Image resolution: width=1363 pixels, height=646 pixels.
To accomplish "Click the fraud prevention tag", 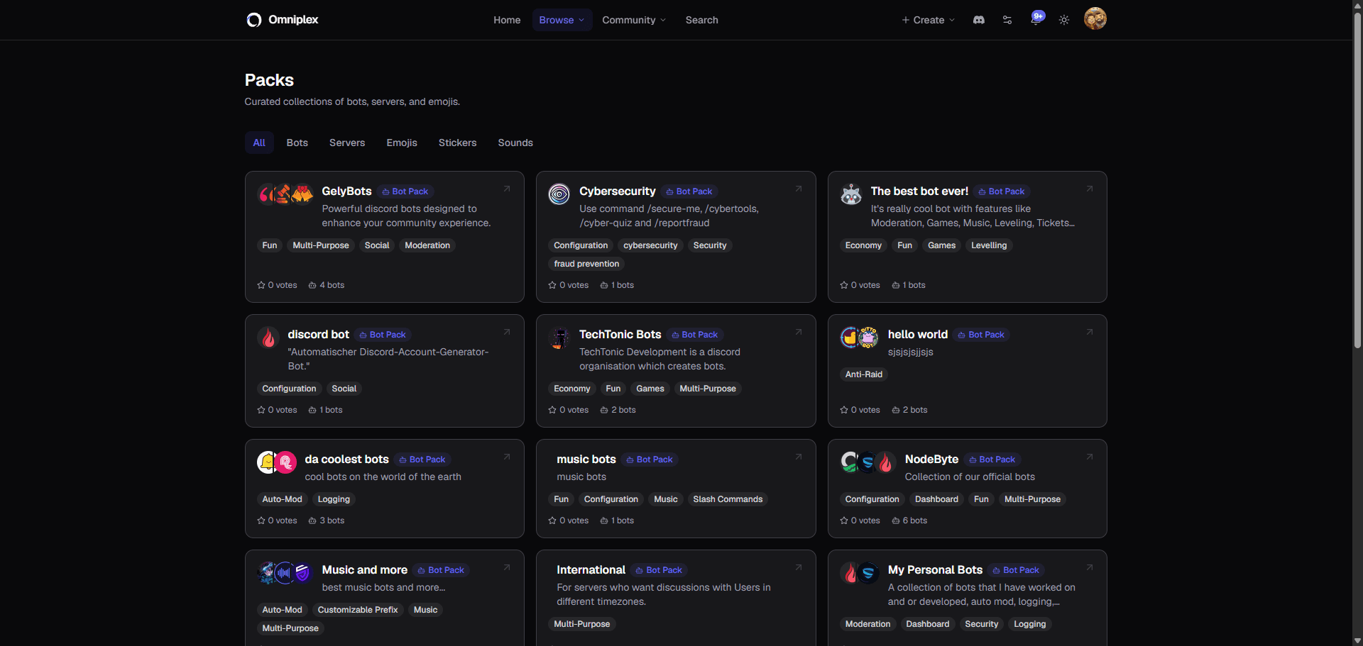I will 586,264.
